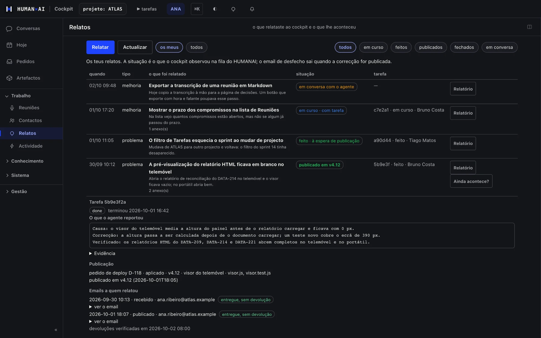541x338 pixels.
Task: Click '1 anexo(s)' in the prazo report
Action: pos(158,129)
